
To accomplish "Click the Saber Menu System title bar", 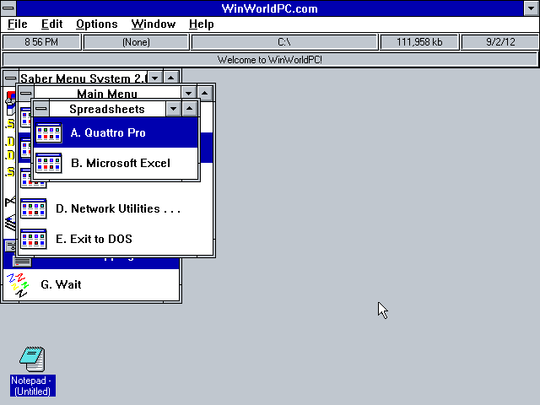I will pos(84,78).
